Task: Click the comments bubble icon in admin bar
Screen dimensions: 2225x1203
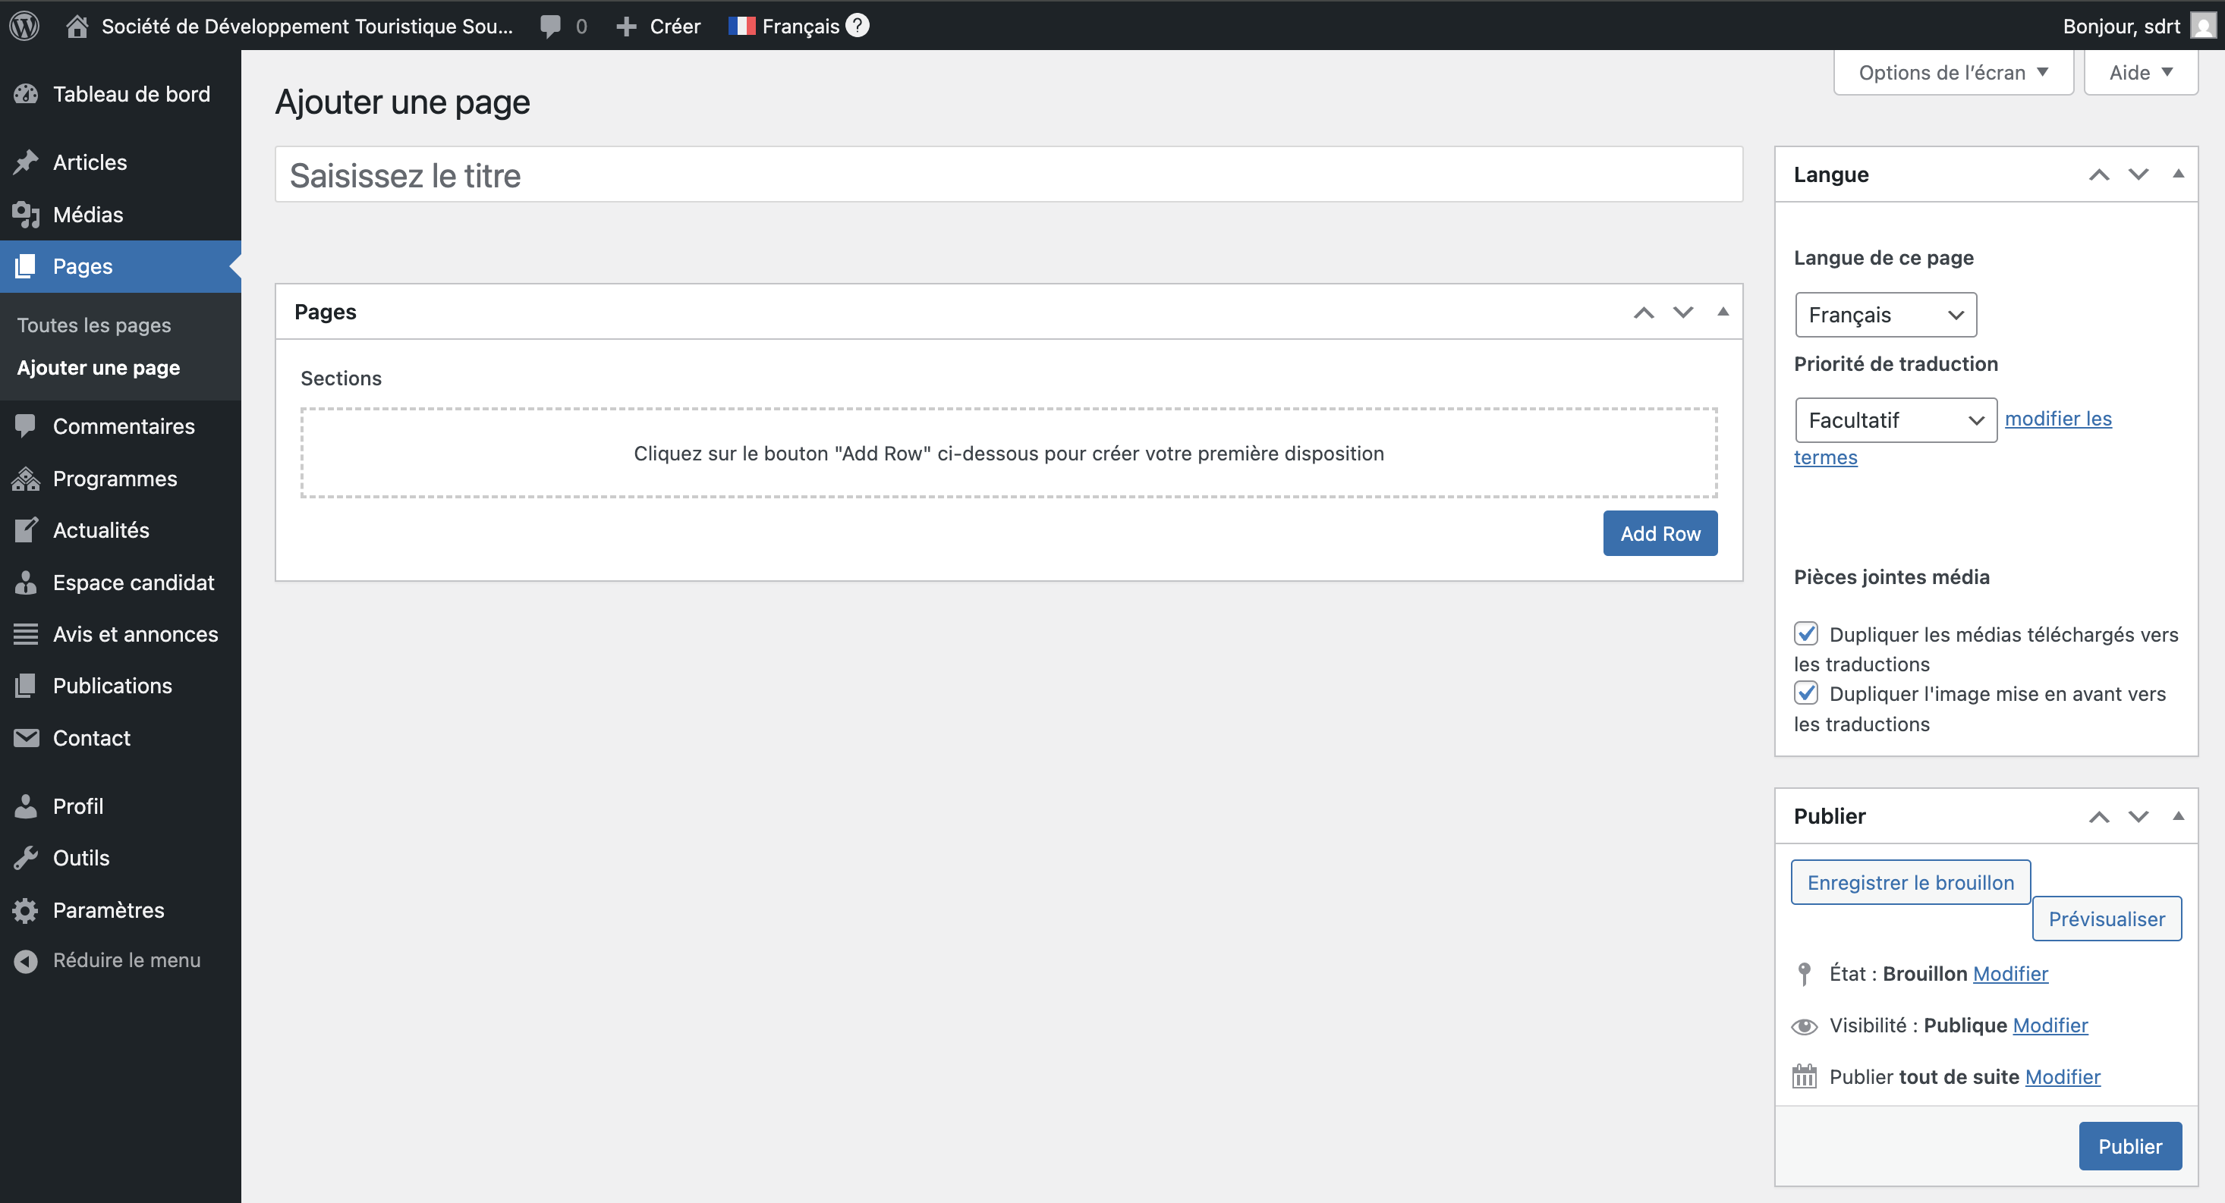Action: tap(550, 26)
